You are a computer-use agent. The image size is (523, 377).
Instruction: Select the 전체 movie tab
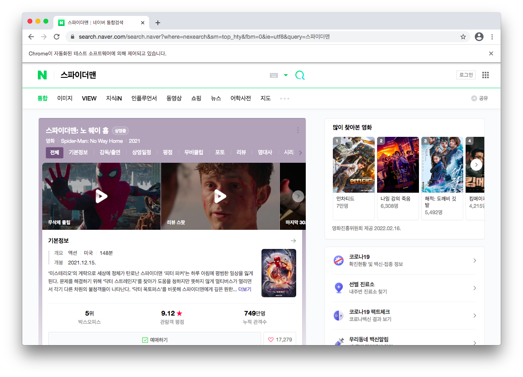tap(55, 152)
